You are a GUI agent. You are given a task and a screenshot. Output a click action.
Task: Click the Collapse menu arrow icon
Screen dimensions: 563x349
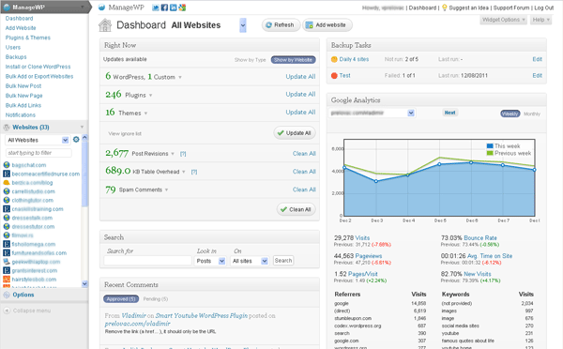click(7, 311)
